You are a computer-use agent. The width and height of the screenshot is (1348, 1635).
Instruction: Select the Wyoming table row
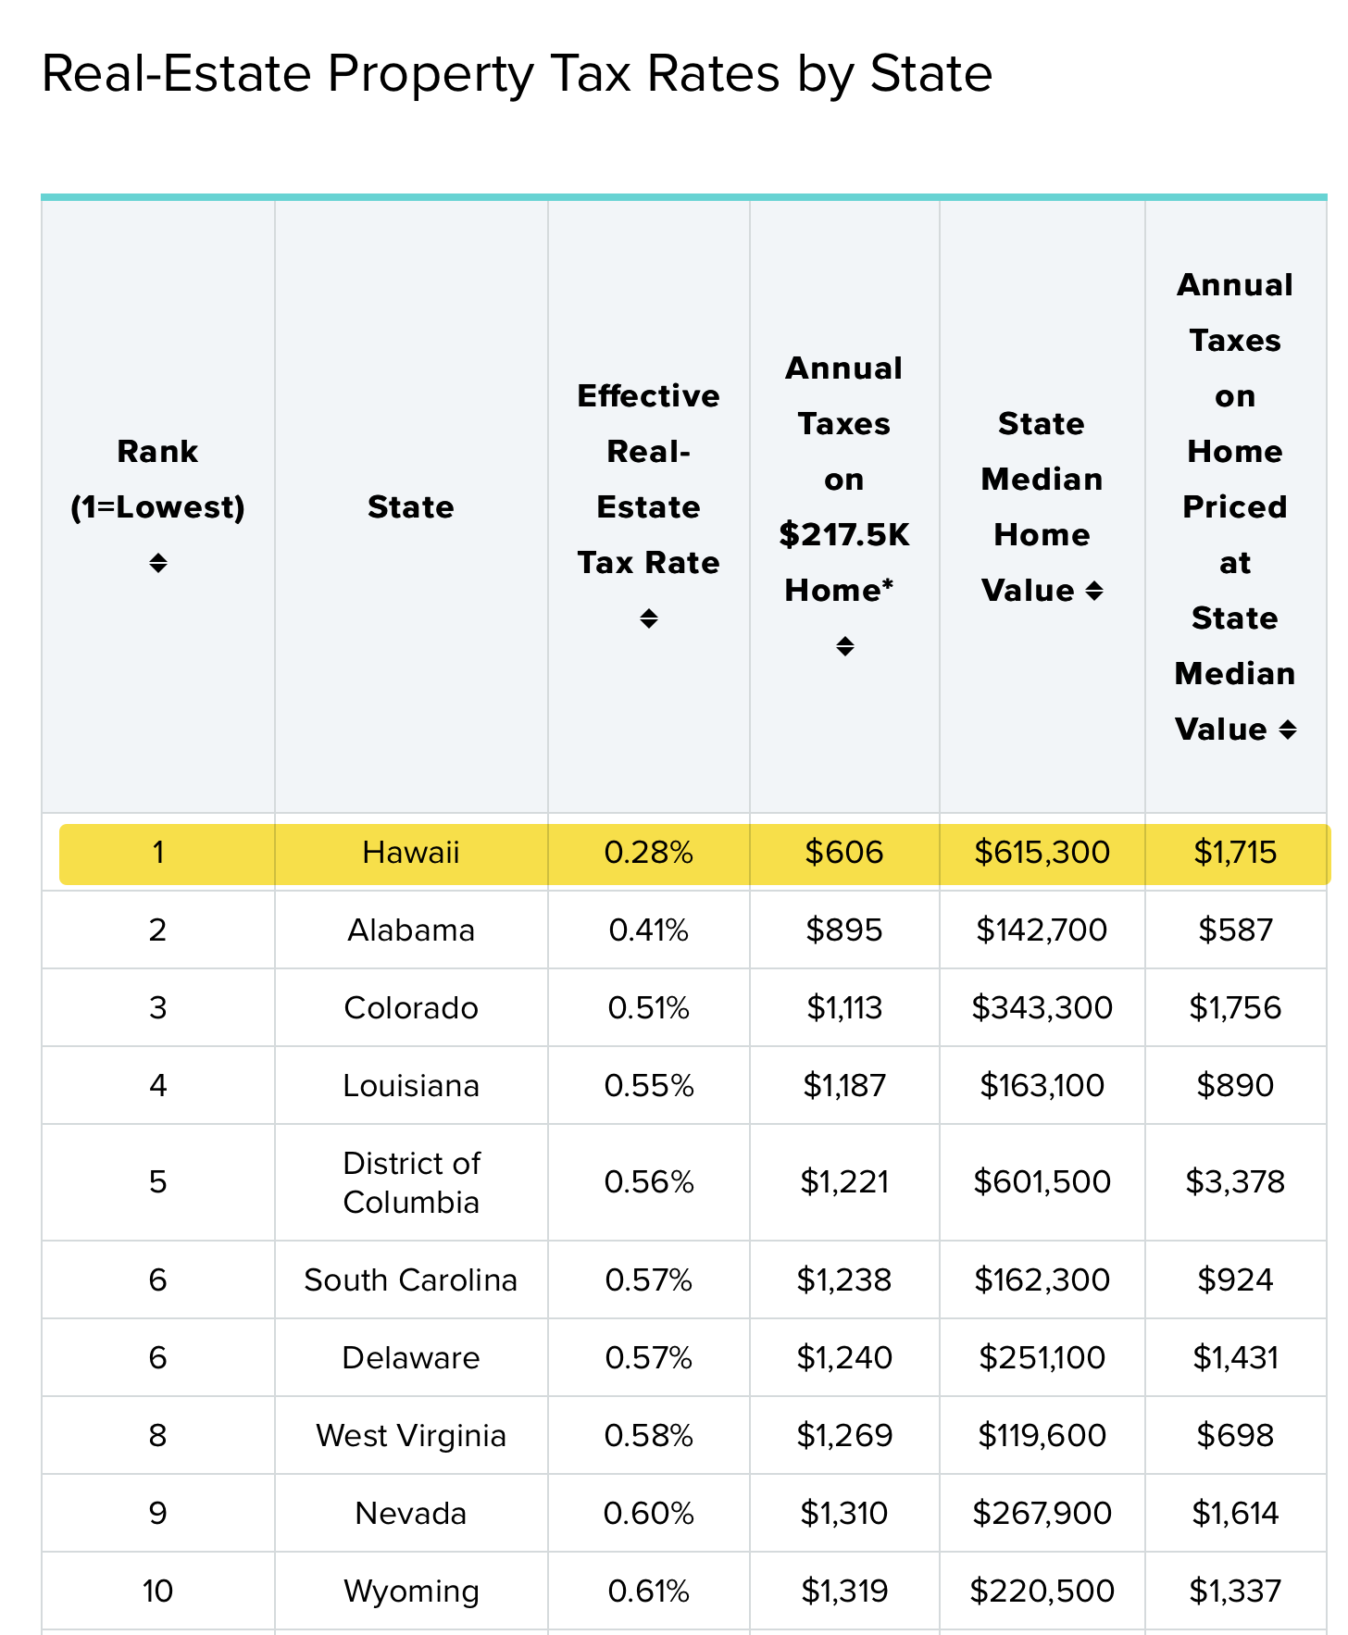[x=410, y=1591]
